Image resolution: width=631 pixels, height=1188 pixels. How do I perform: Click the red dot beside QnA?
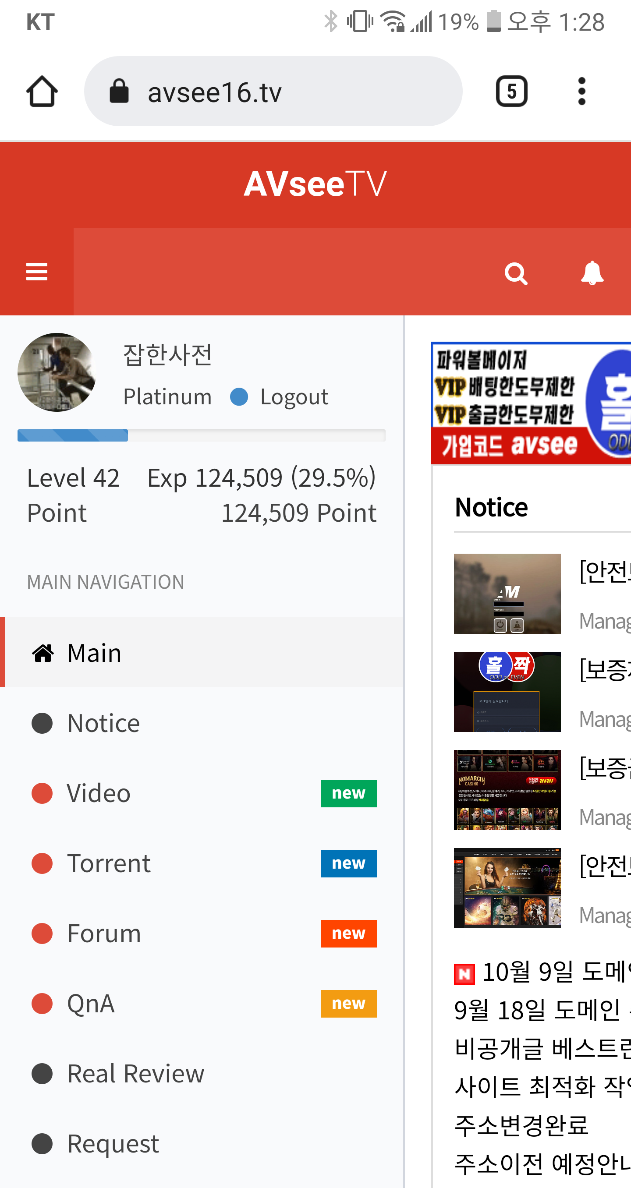(x=42, y=1004)
